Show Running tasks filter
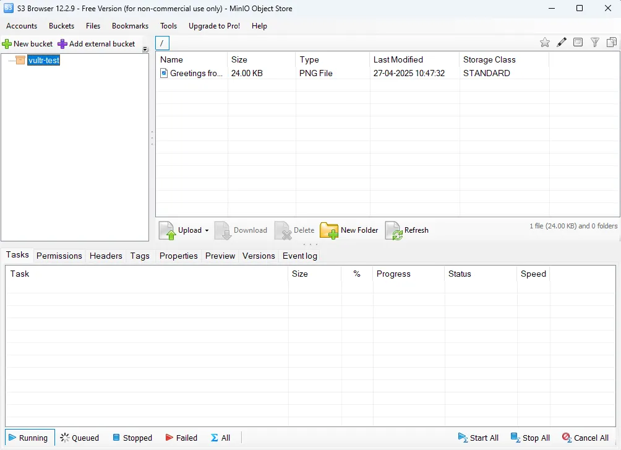Viewport: 621px width, 450px height. [30, 438]
